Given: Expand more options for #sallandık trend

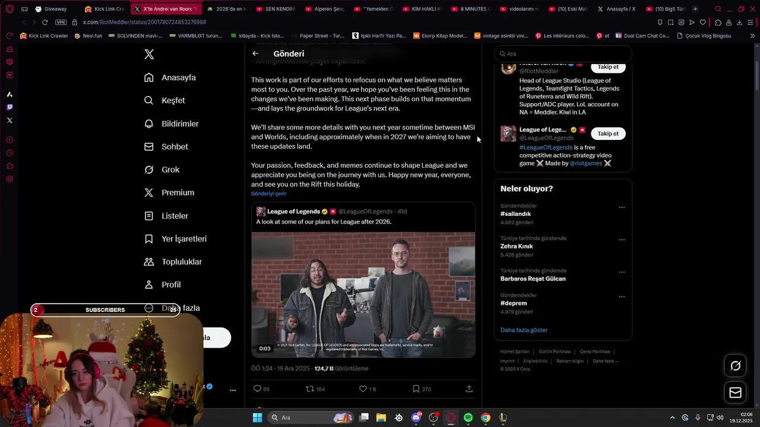Looking at the screenshot, I should tap(622, 208).
